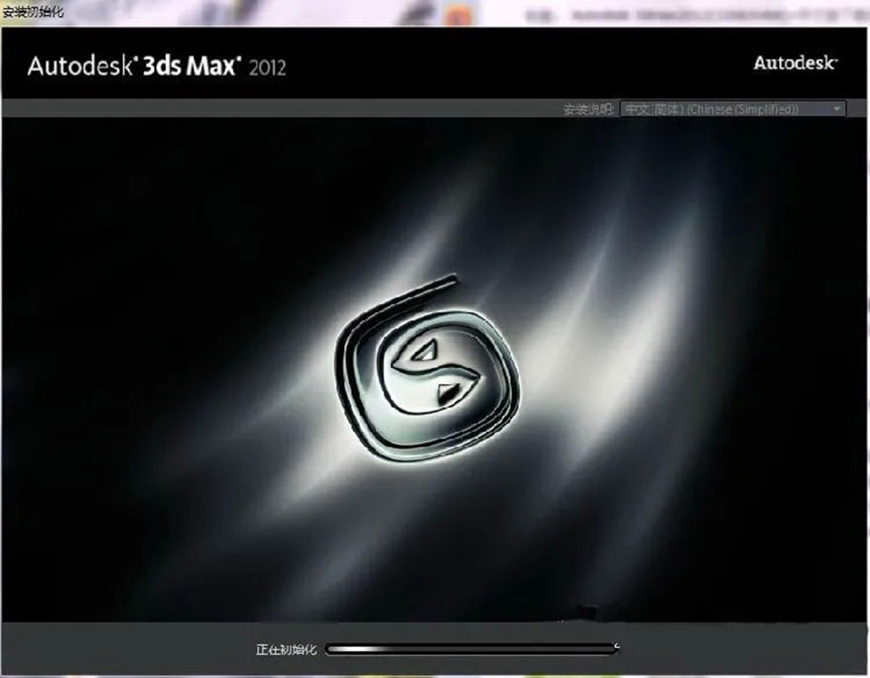This screenshot has height=678, width=870.
Task: Click the Autodesk 3ds Max 2012 title
Action: point(157,66)
